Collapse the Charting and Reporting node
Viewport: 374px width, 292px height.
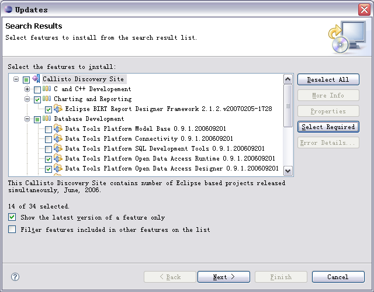click(27, 99)
